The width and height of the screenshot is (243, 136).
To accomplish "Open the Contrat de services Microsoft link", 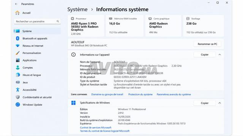I will tap(96, 128).
